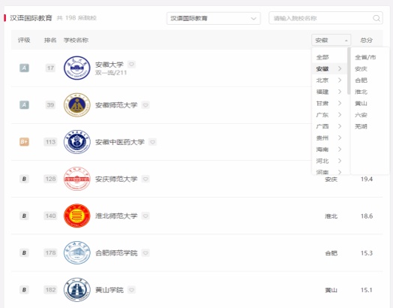The image size is (393, 308).
Task: Choose 全部 in the province list
Action: tap(322, 57)
